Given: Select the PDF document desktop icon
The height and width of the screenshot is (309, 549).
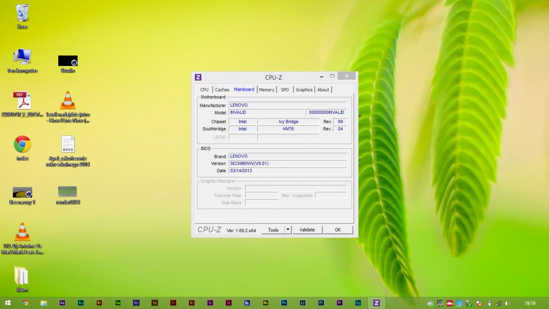Looking at the screenshot, I should 22,104.
